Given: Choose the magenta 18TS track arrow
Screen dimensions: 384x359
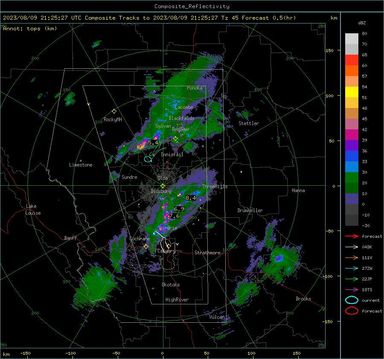Looking at the screenshot, I should [352, 290].
